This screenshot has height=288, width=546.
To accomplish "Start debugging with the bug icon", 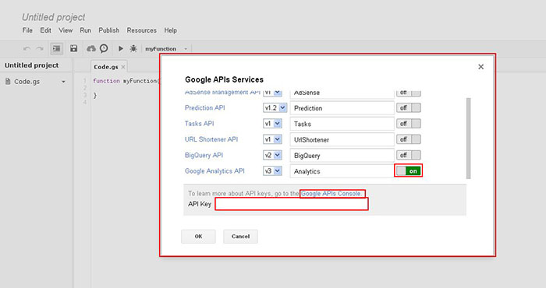I will point(133,48).
